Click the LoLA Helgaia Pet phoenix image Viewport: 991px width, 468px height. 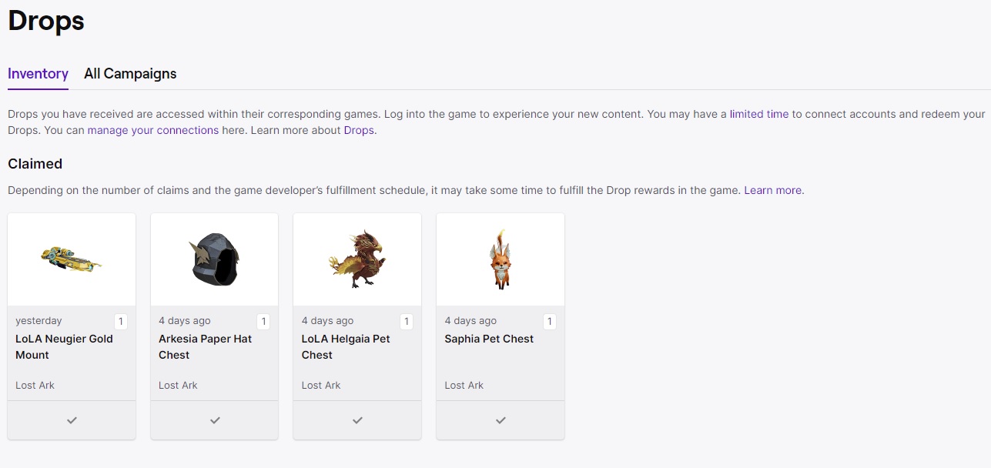357,259
